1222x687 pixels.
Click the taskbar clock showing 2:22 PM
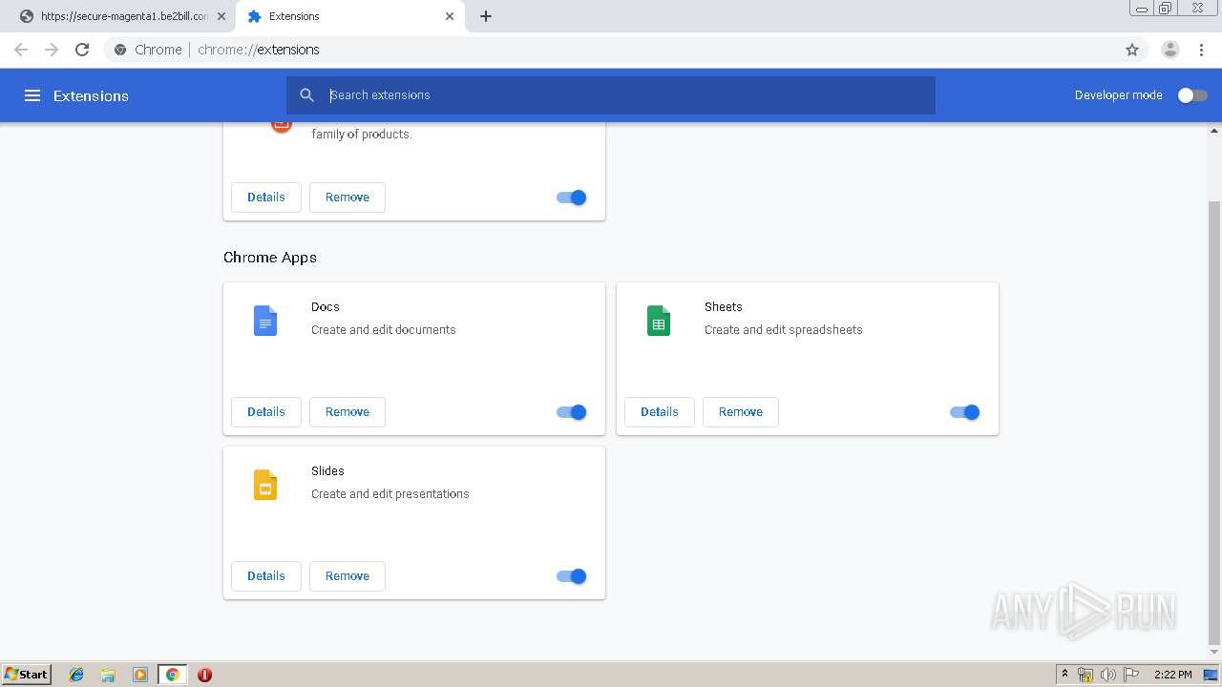[x=1172, y=675]
